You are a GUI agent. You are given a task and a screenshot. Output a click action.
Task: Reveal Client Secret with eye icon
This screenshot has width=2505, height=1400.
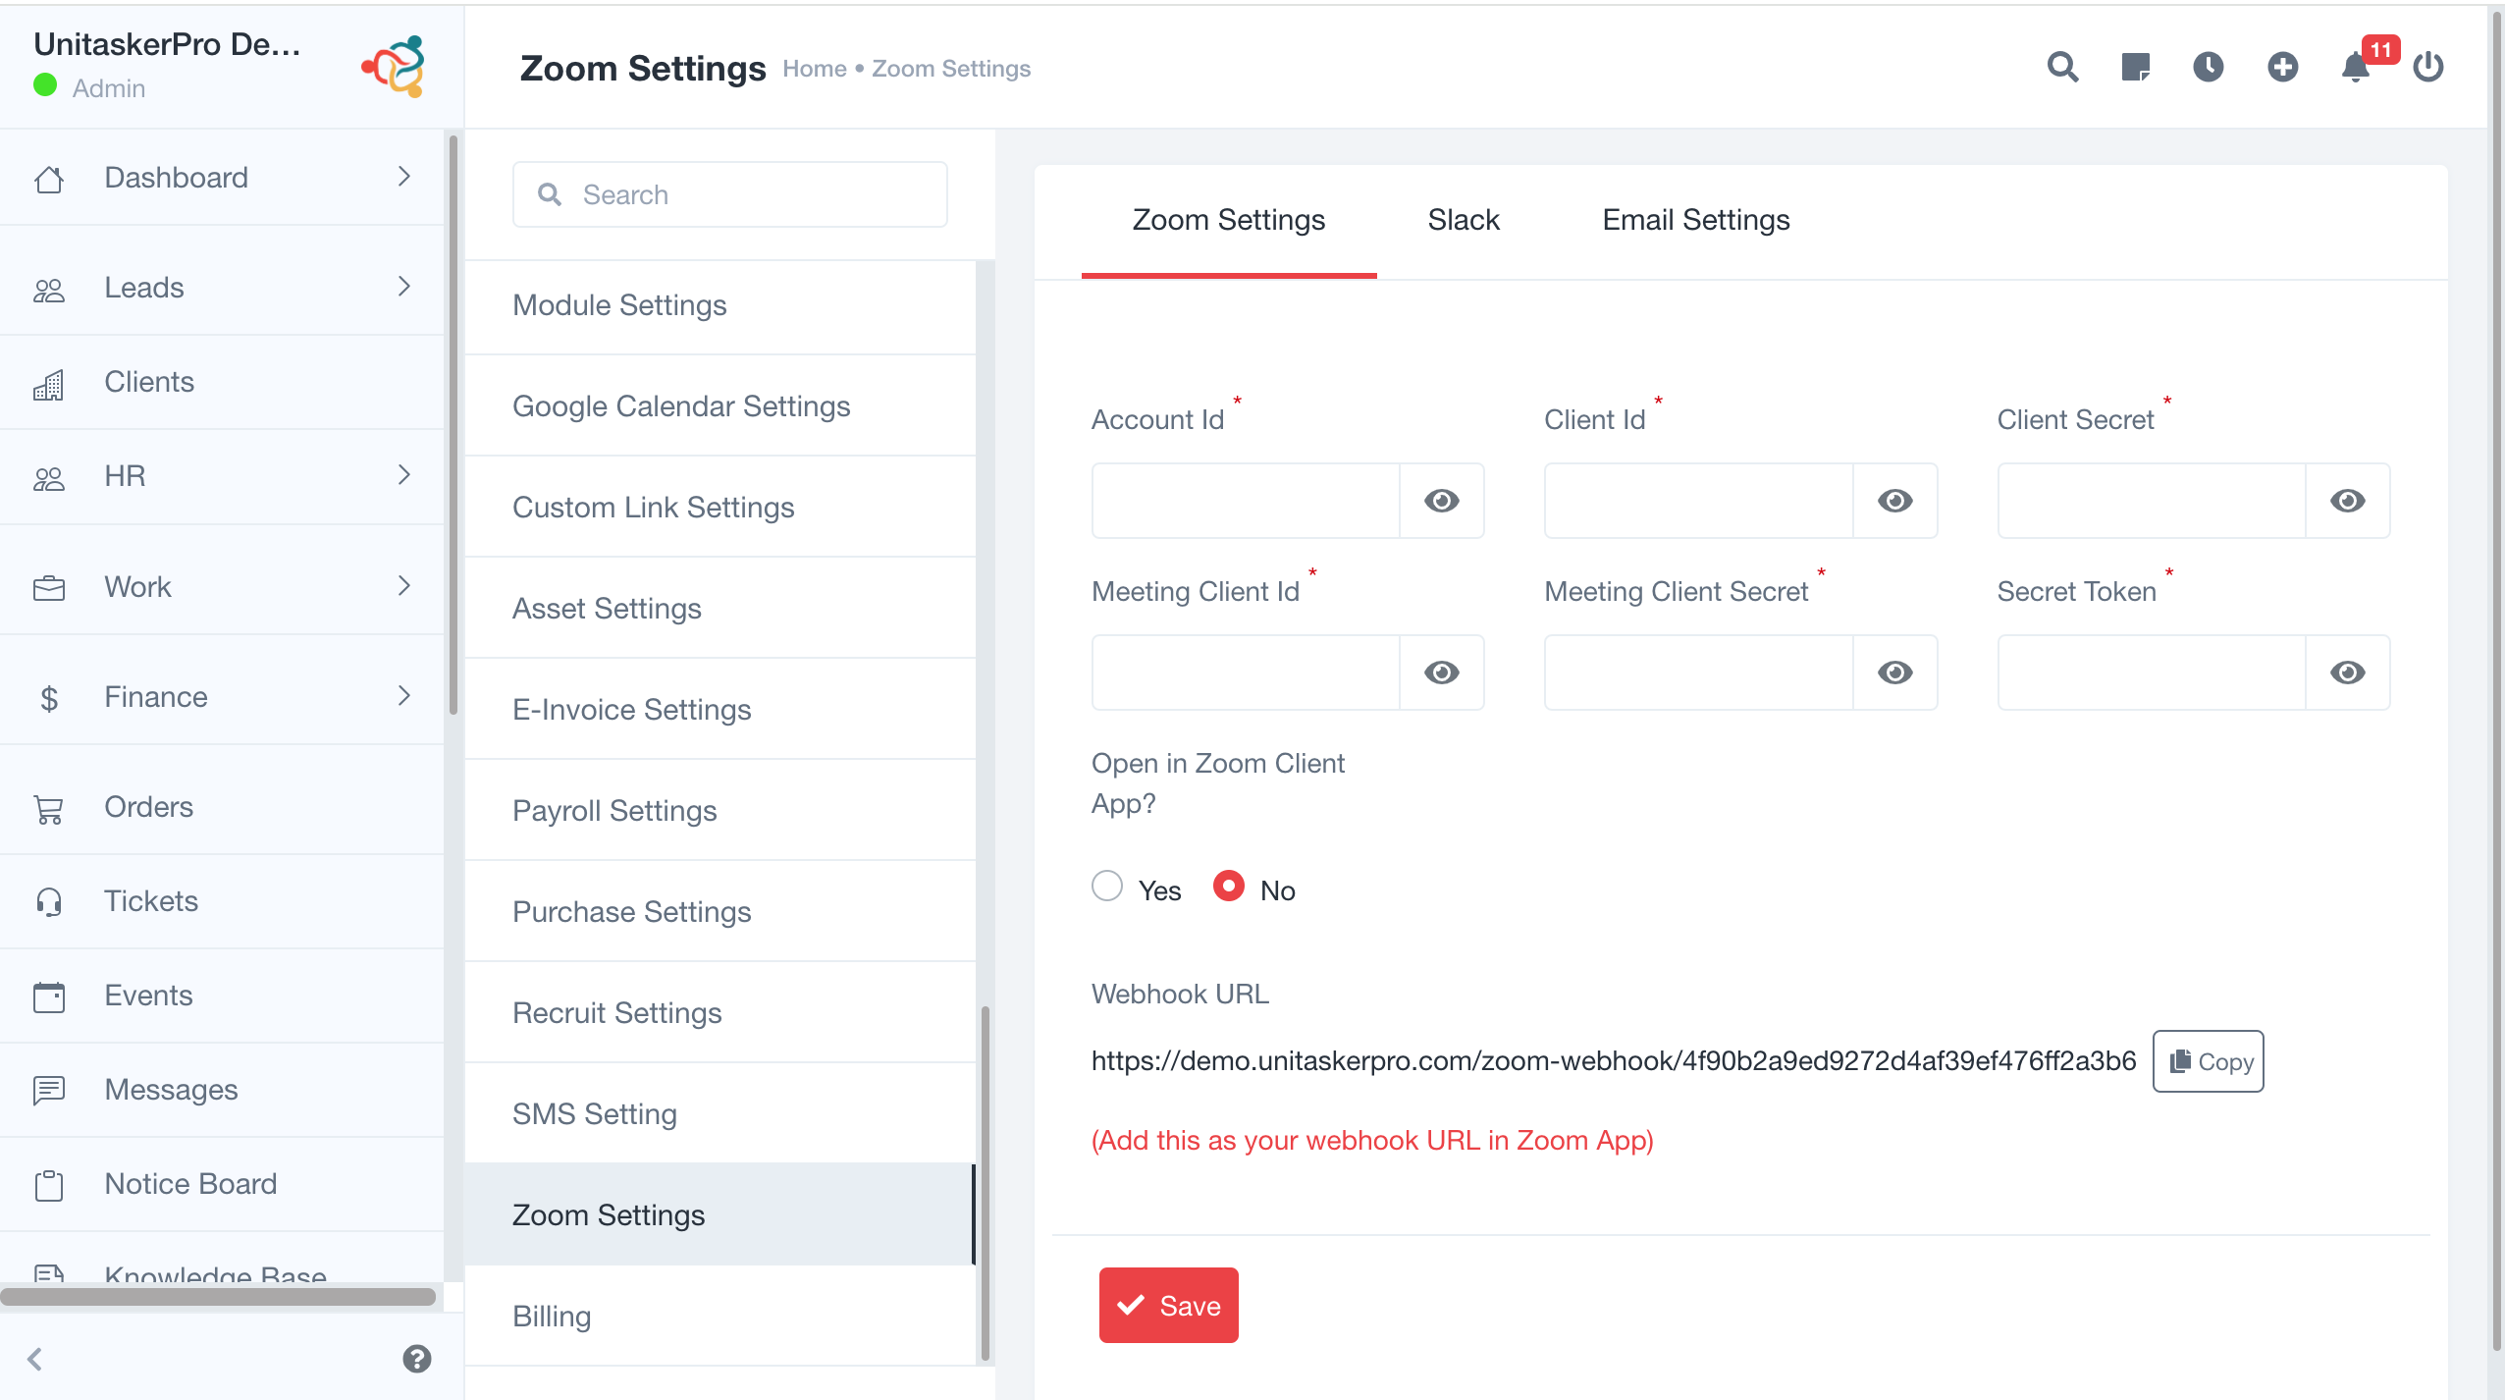tap(2348, 501)
